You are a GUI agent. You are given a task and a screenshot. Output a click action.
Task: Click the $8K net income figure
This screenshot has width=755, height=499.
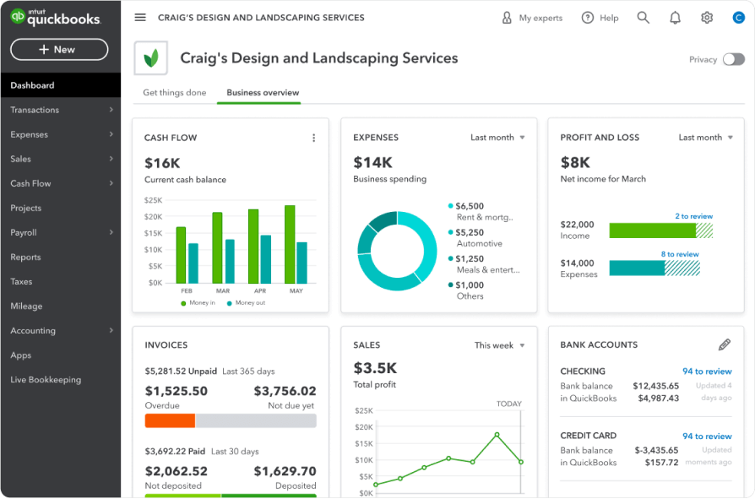(575, 163)
